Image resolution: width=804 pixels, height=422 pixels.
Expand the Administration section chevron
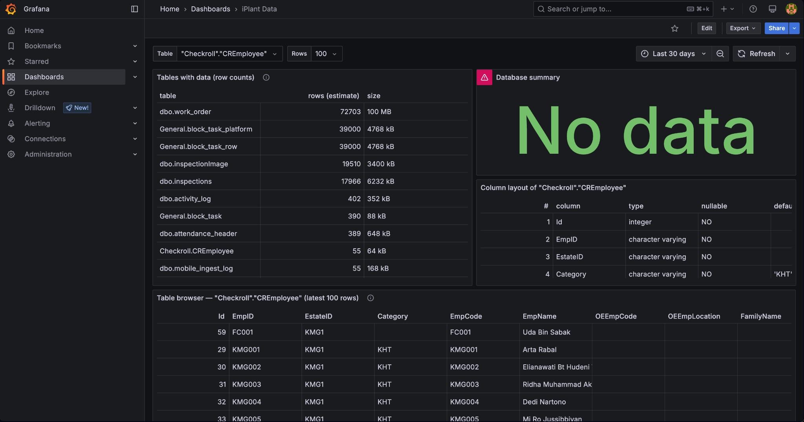coord(135,155)
